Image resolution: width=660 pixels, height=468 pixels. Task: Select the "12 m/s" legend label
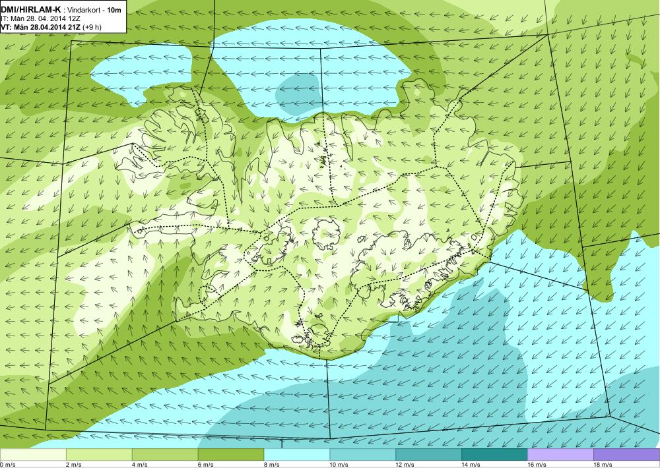point(405,465)
